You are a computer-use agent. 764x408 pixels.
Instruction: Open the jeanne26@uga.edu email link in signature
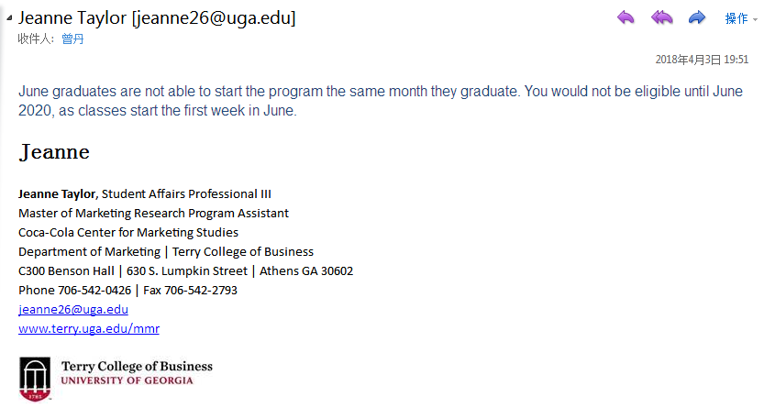tap(73, 310)
